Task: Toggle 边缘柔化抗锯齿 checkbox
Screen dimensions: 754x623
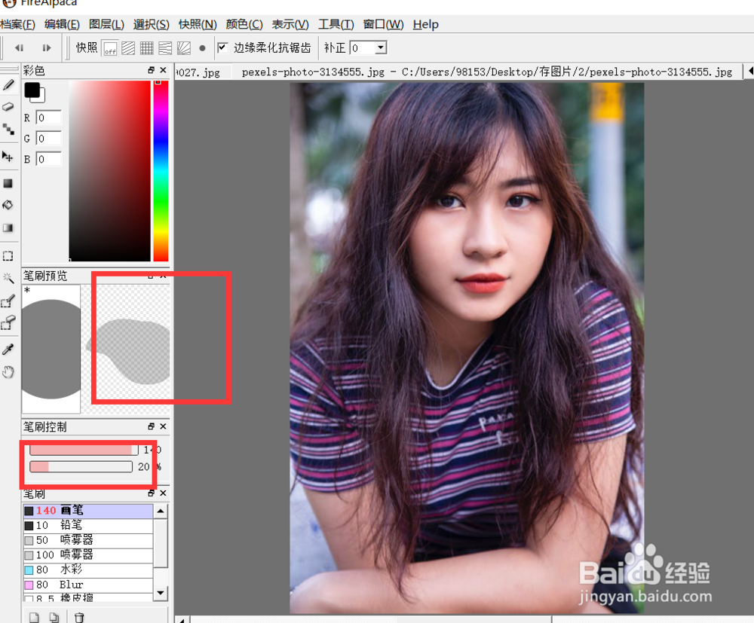Action: [222, 47]
